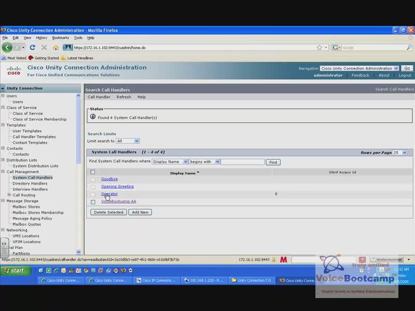
Task: Launch Firefox from the quick launch bar
Action: 123,271
